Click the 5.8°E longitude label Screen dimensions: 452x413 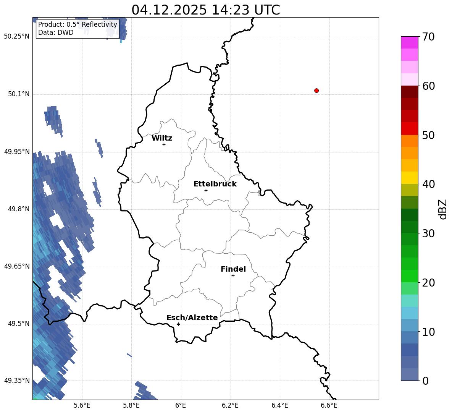[x=131, y=405]
